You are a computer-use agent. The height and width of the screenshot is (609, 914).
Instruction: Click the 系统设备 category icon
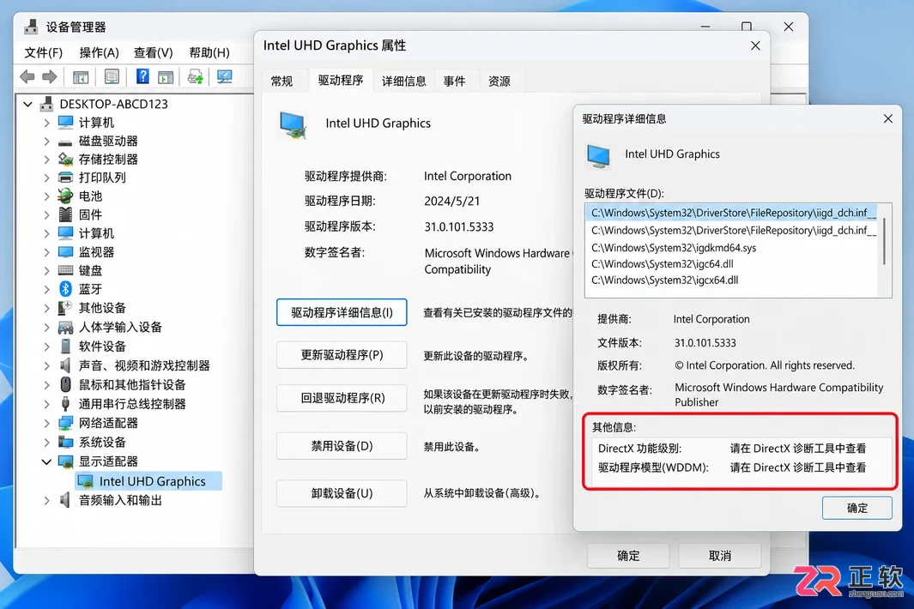(x=65, y=443)
